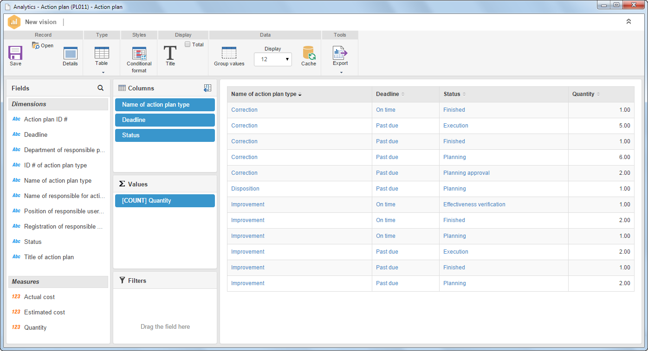648x351 pixels.
Task: Click the Deadline column chip
Action: click(165, 120)
